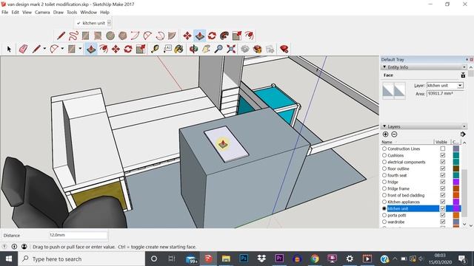This screenshot has height=266, width=474.
Task: Select the Circle tool
Action: 110,36
